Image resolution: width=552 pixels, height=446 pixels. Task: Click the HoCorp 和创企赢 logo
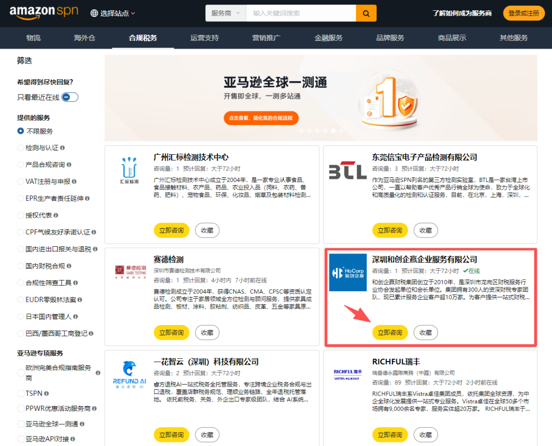348,272
